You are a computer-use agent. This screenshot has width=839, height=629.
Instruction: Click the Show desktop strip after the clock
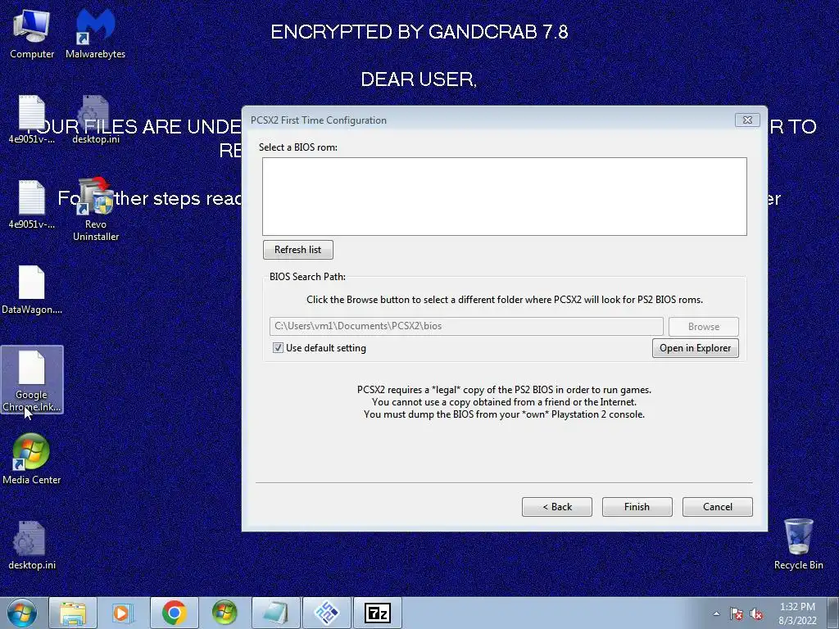833,613
